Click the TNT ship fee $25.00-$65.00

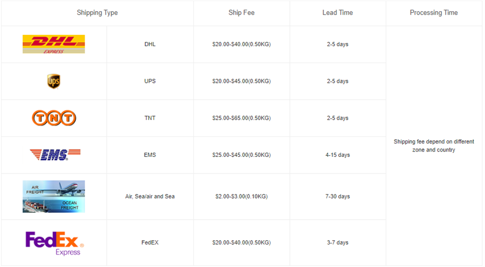[241, 118]
